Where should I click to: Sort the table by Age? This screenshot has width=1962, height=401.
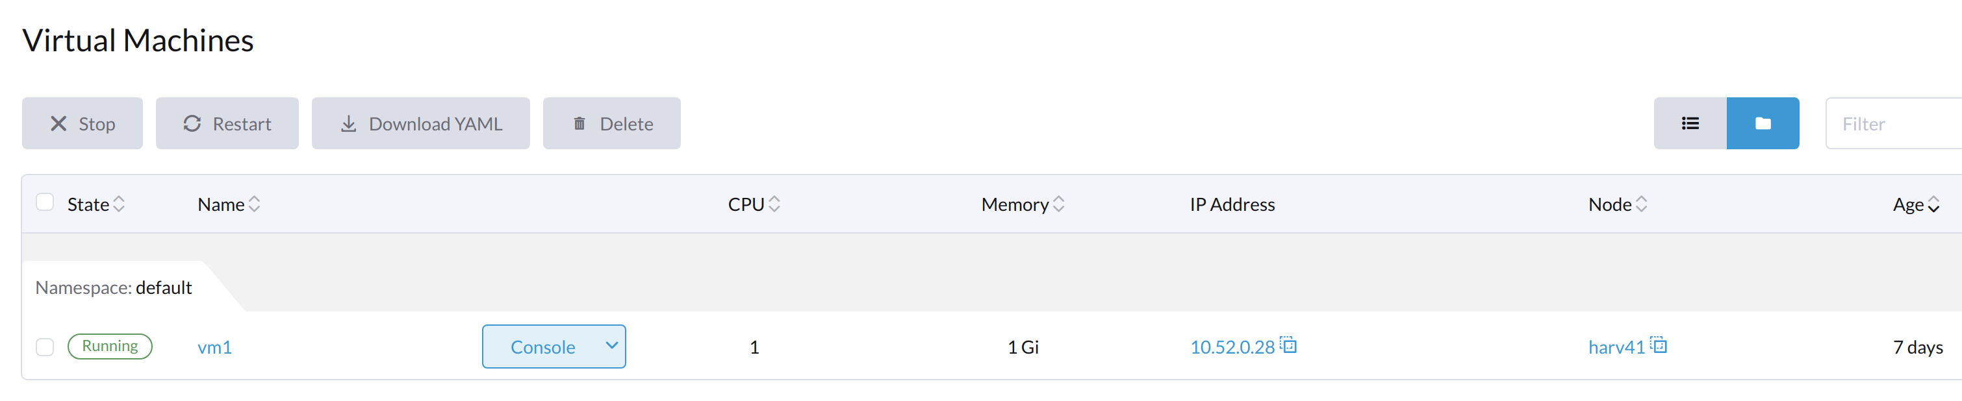tap(1913, 204)
